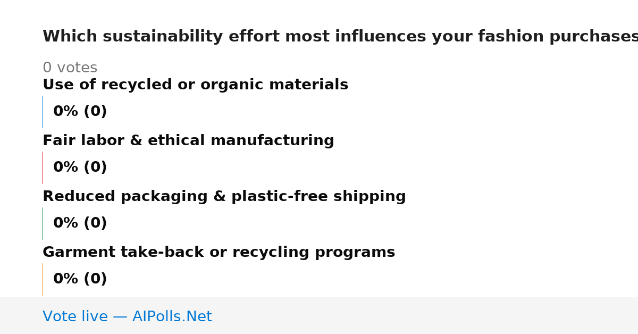Click the orange bar for garment take-back

(x=43, y=279)
